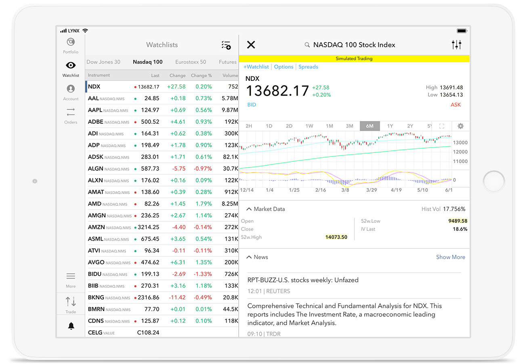Screen dimensions: 525x364
Task: Close the NASDAQ 100 detail panel
Action: [251, 44]
